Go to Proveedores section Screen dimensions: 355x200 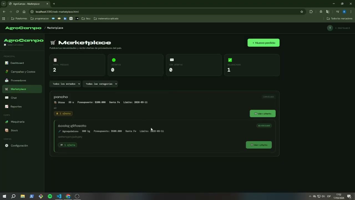coord(22,81)
